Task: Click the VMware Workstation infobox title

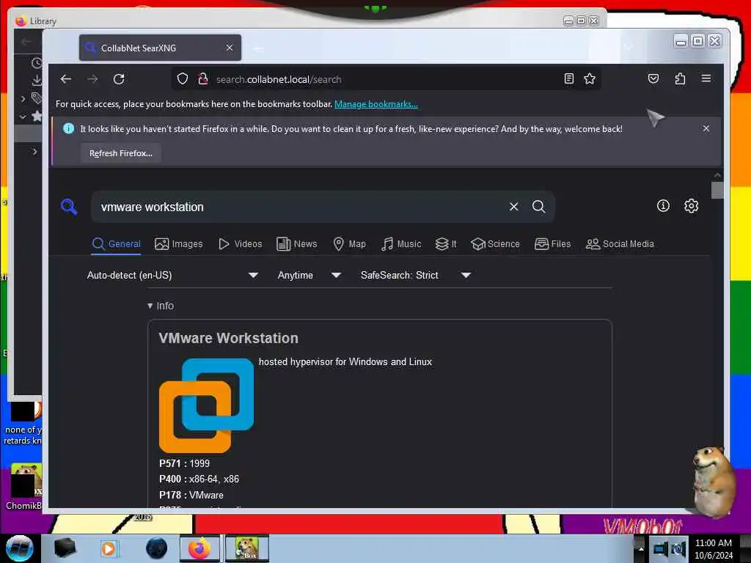Action: point(229,338)
